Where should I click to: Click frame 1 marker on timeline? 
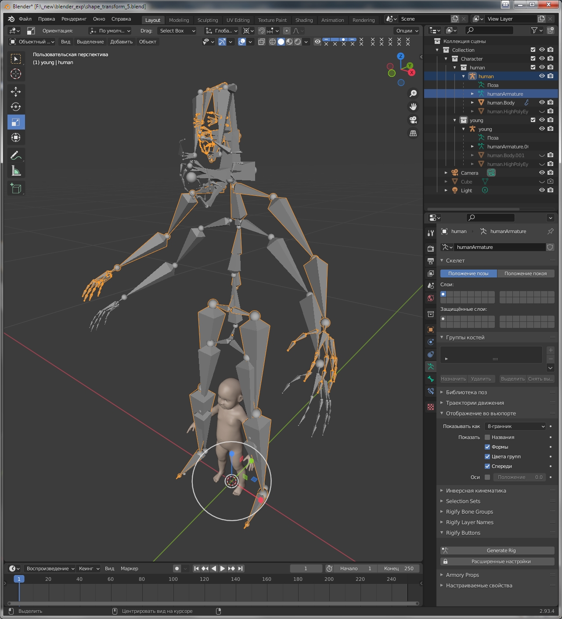click(19, 579)
